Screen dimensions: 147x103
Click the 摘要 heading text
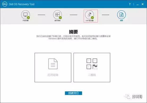click(73, 32)
